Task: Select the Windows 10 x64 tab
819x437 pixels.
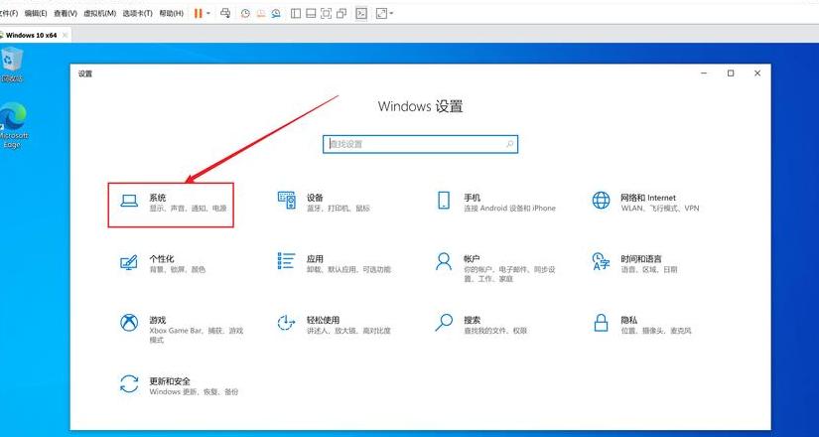Action: click(31, 35)
